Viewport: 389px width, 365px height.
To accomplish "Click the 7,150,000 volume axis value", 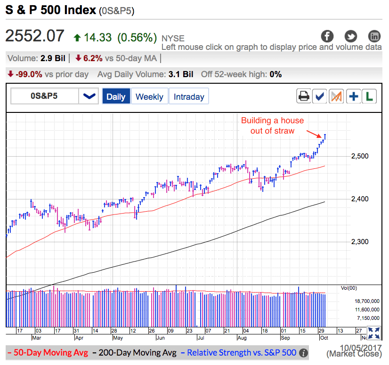I will 368,318.
